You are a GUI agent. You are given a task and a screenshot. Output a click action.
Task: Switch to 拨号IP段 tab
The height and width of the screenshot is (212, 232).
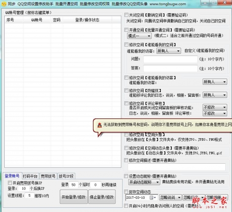click(x=66, y=176)
